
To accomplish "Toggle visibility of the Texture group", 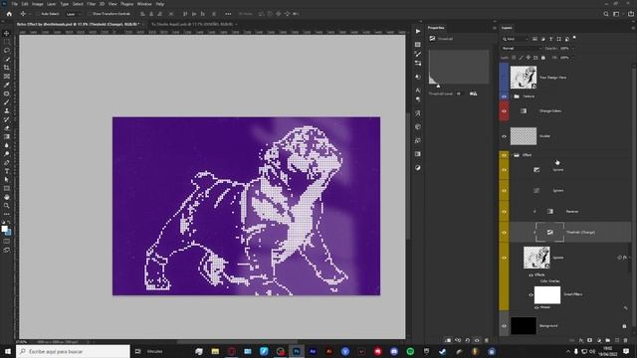I will (504, 96).
